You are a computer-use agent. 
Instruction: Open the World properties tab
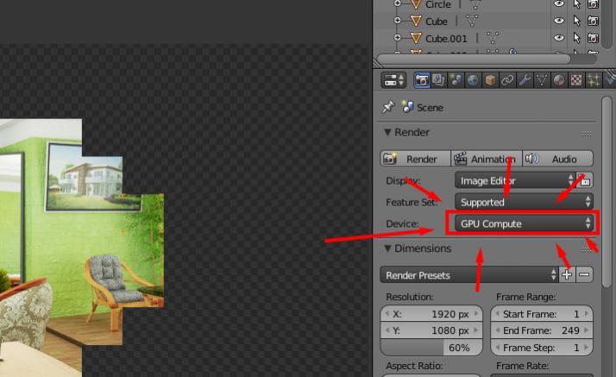tap(473, 80)
